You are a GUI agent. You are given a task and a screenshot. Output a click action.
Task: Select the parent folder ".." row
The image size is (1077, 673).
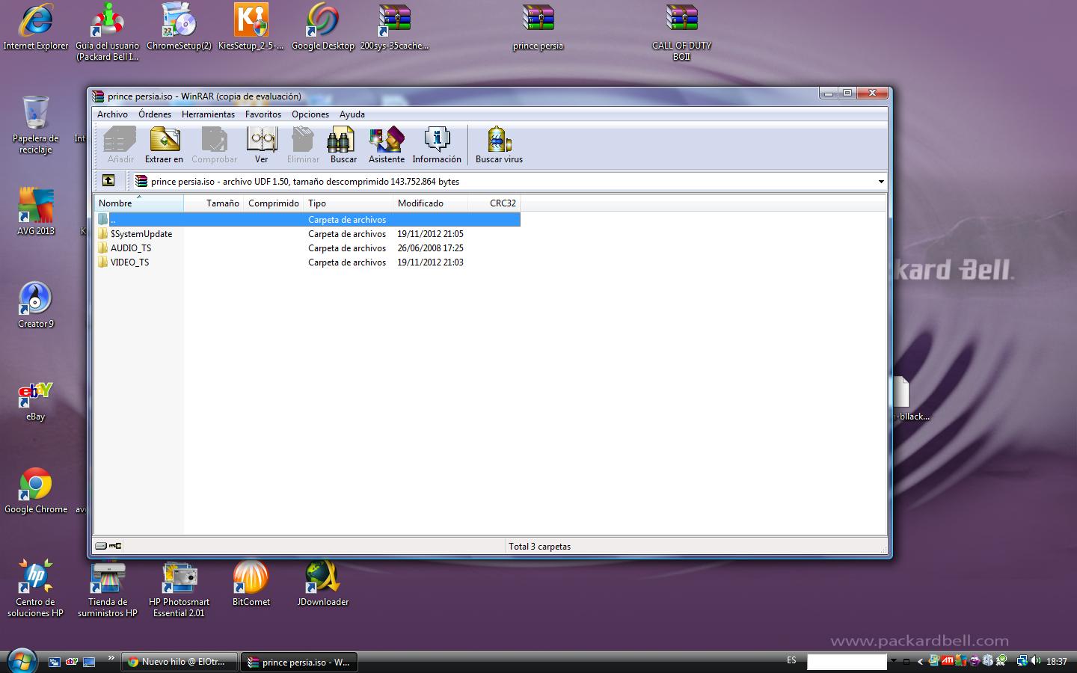[307, 220]
